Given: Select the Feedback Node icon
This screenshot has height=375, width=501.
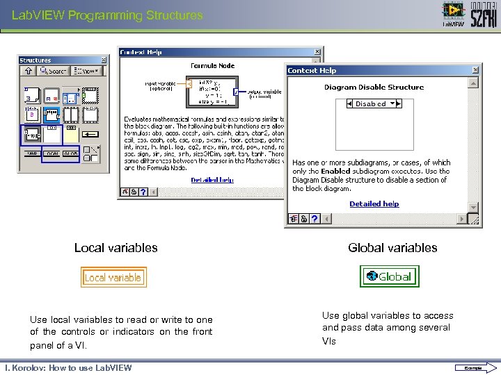Looking at the screenshot, I should pos(90,134).
